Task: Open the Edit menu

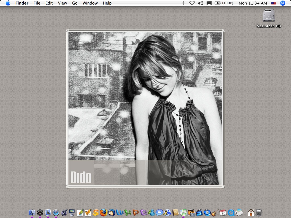Action: click(x=49, y=3)
